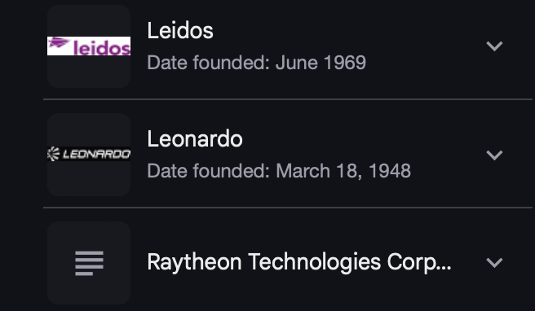
Task: Click "Date founded: June 1969" text
Action: point(257,63)
